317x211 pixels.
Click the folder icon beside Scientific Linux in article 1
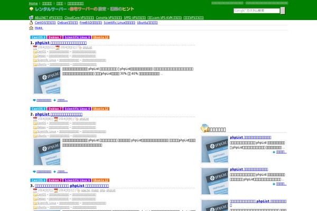(x=35, y=60)
